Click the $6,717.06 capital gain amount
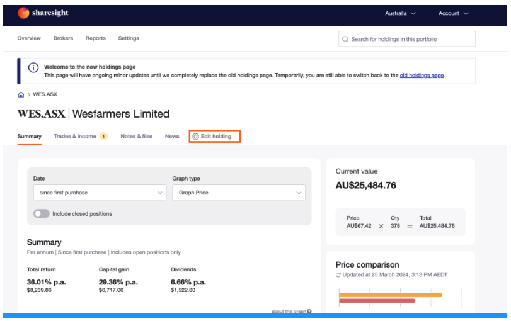511x321 pixels. click(111, 290)
